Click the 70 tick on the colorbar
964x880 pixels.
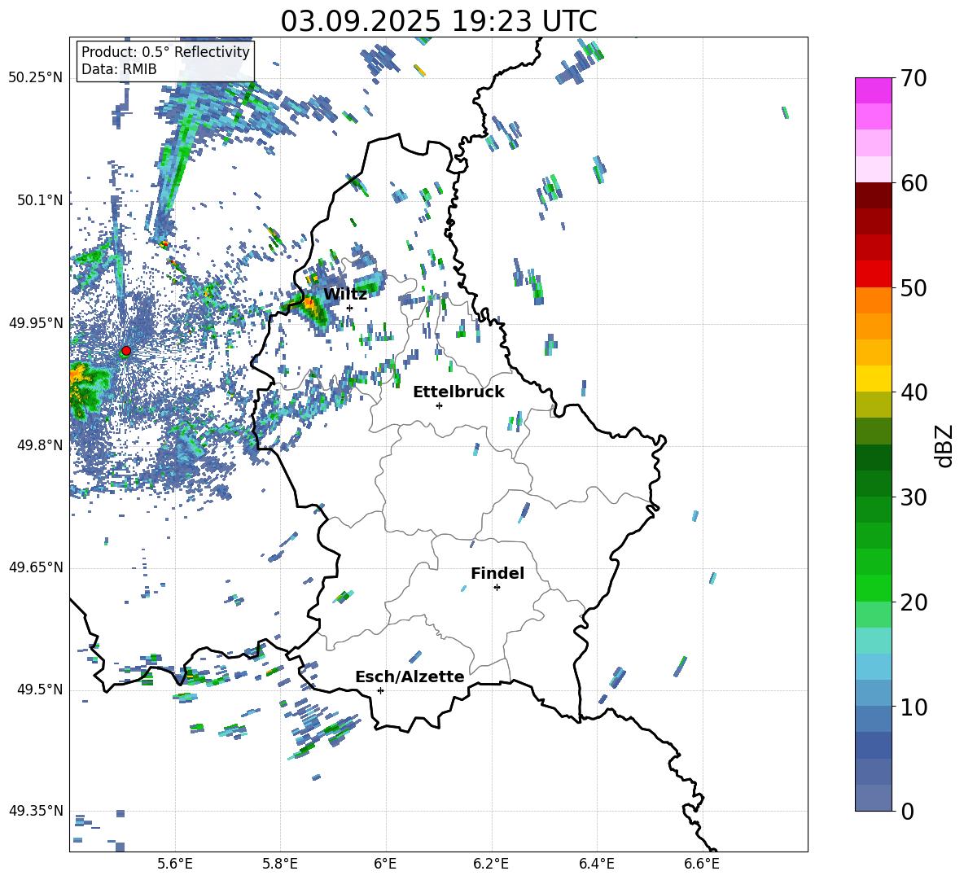pyautogui.click(x=914, y=79)
